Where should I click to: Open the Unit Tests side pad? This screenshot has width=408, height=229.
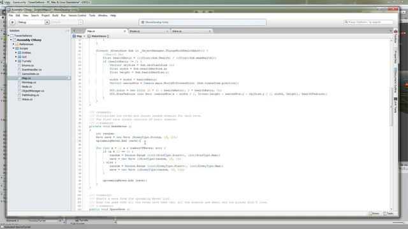click(395, 105)
